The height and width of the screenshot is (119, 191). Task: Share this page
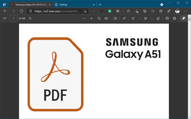click(x=161, y=11)
